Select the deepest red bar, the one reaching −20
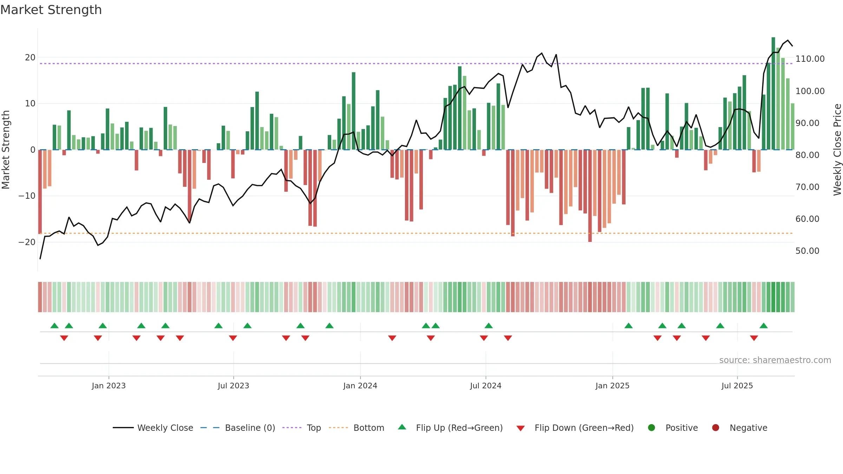The height and width of the screenshot is (474, 843). (x=590, y=196)
